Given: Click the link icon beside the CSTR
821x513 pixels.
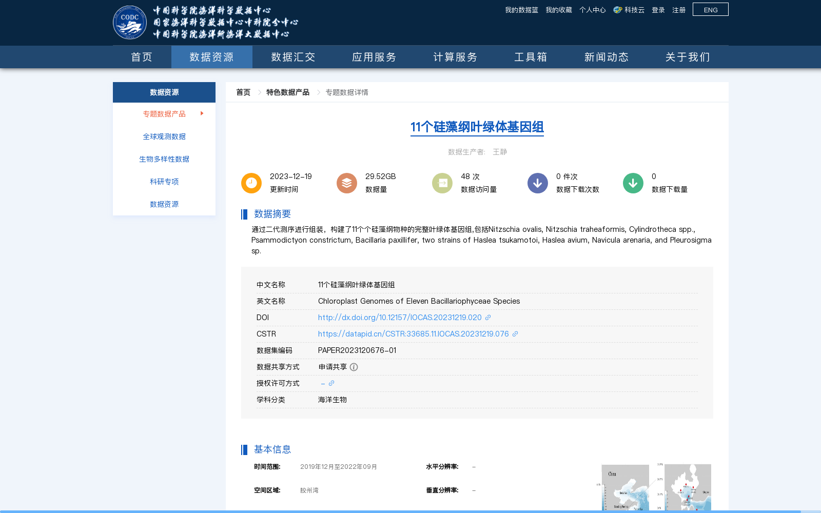Looking at the screenshot, I should click(515, 334).
